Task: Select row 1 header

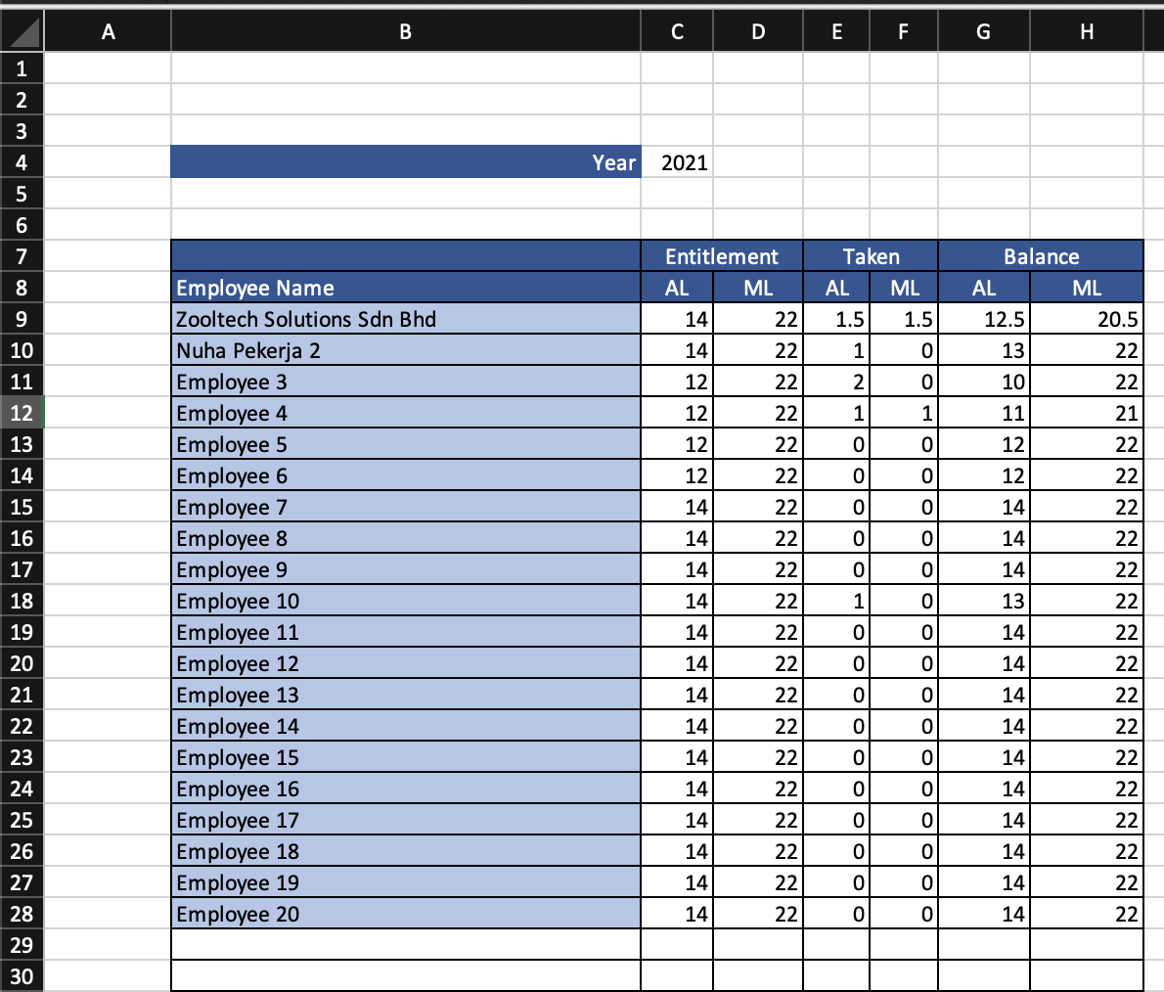Action: click(22, 68)
